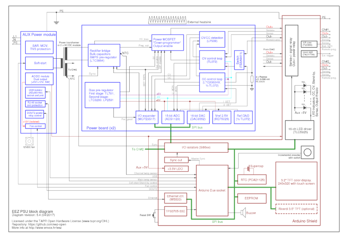Click the https://github.com/eez-open repository URL
The height and width of the screenshot is (241, 347).
(47, 224)
